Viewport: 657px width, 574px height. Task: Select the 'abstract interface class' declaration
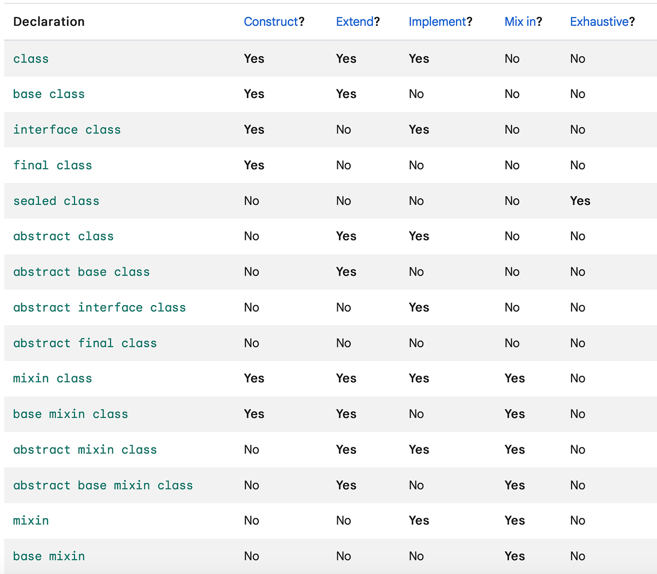pos(100,308)
